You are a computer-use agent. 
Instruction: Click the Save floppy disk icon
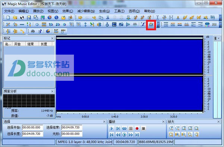[x=29, y=18]
